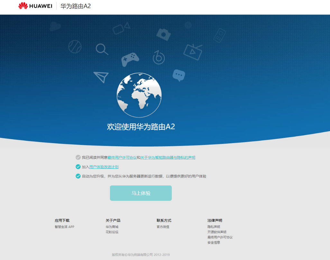Open 关于华为智能路由器与隐私的声明 link
Viewport: 330px width, 260px height.
(168, 157)
